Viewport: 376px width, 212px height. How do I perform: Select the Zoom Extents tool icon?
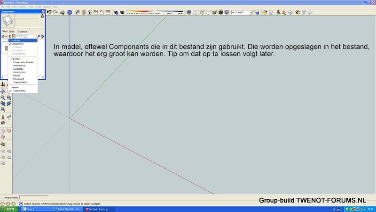(3, 110)
